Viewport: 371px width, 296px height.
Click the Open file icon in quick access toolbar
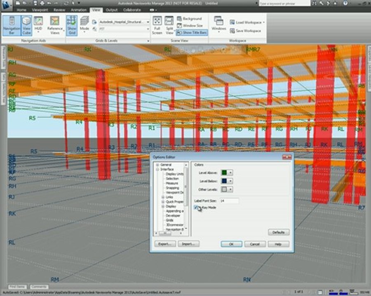click(24, 3)
